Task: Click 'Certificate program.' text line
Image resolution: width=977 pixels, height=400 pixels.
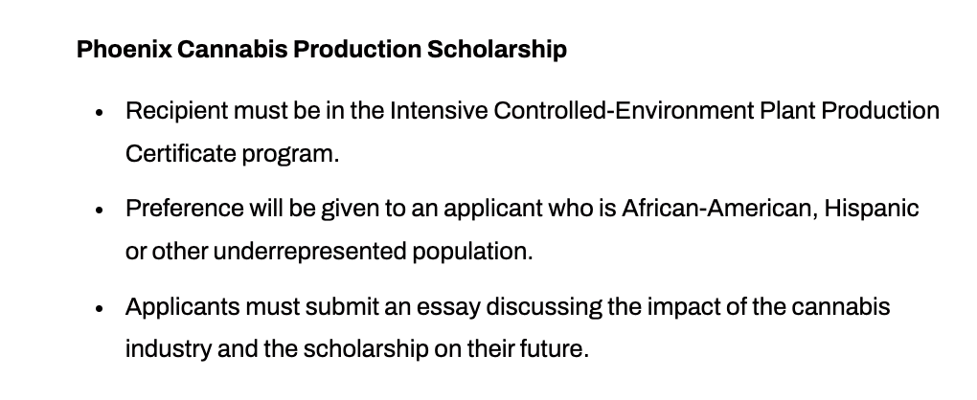Action: tap(233, 154)
